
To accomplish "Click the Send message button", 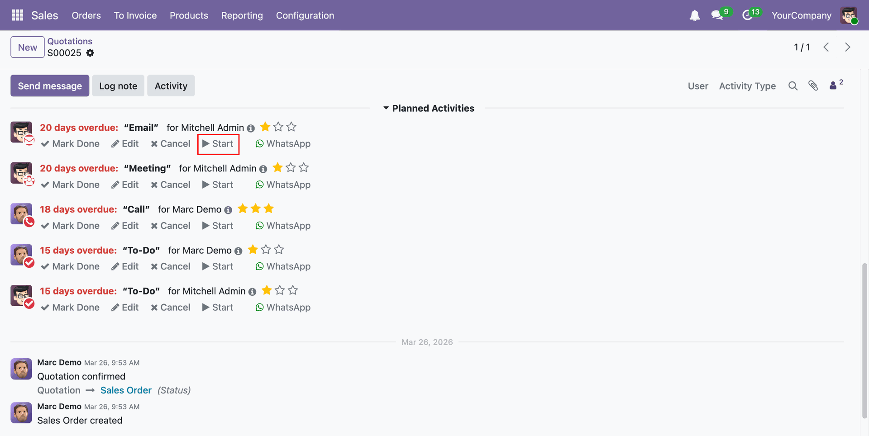I will click(50, 86).
